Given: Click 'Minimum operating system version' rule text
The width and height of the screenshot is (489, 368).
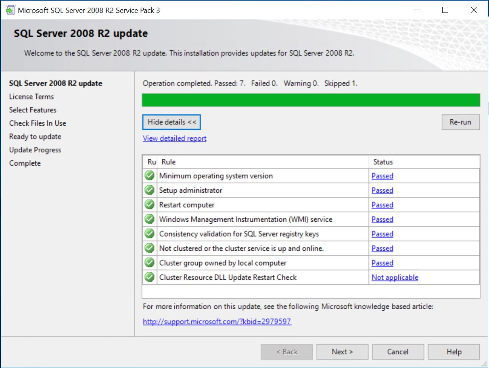Looking at the screenshot, I should pos(216,176).
